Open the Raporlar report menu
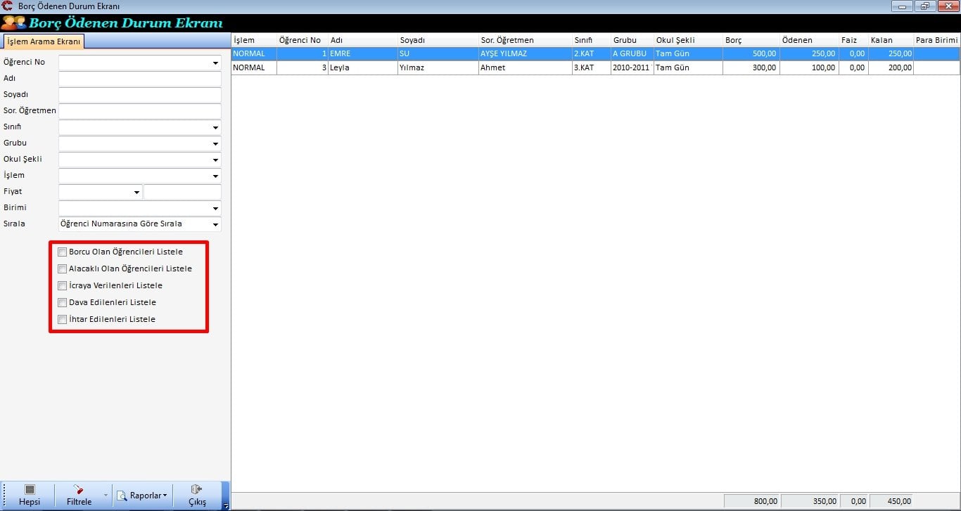Screen dimensions: 961x511 [x=143, y=496]
